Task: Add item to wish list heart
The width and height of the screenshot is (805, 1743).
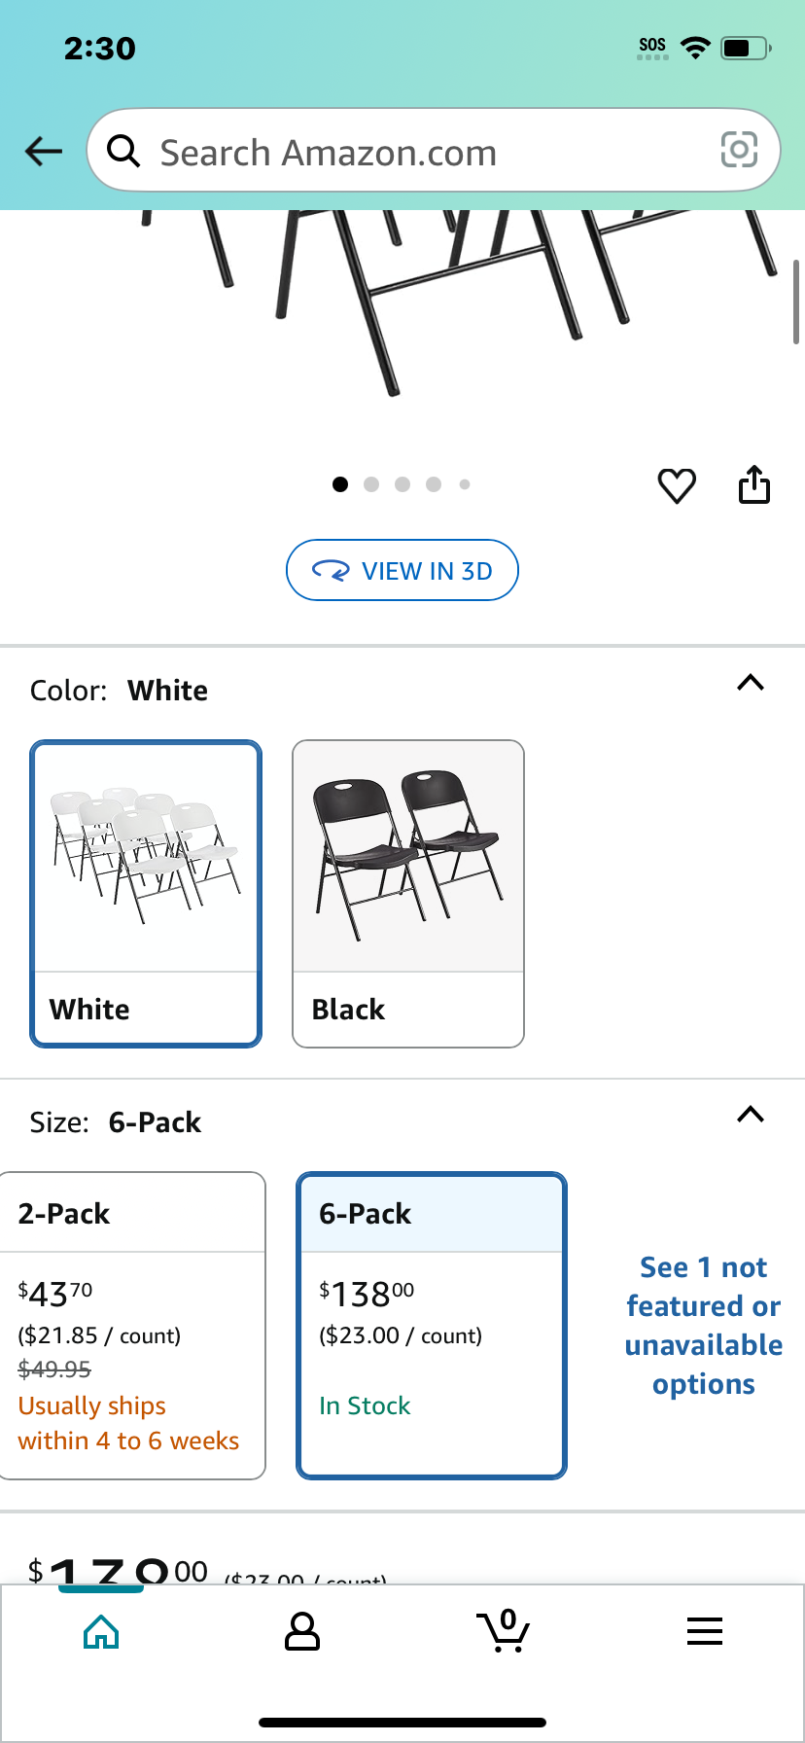Action: click(677, 485)
